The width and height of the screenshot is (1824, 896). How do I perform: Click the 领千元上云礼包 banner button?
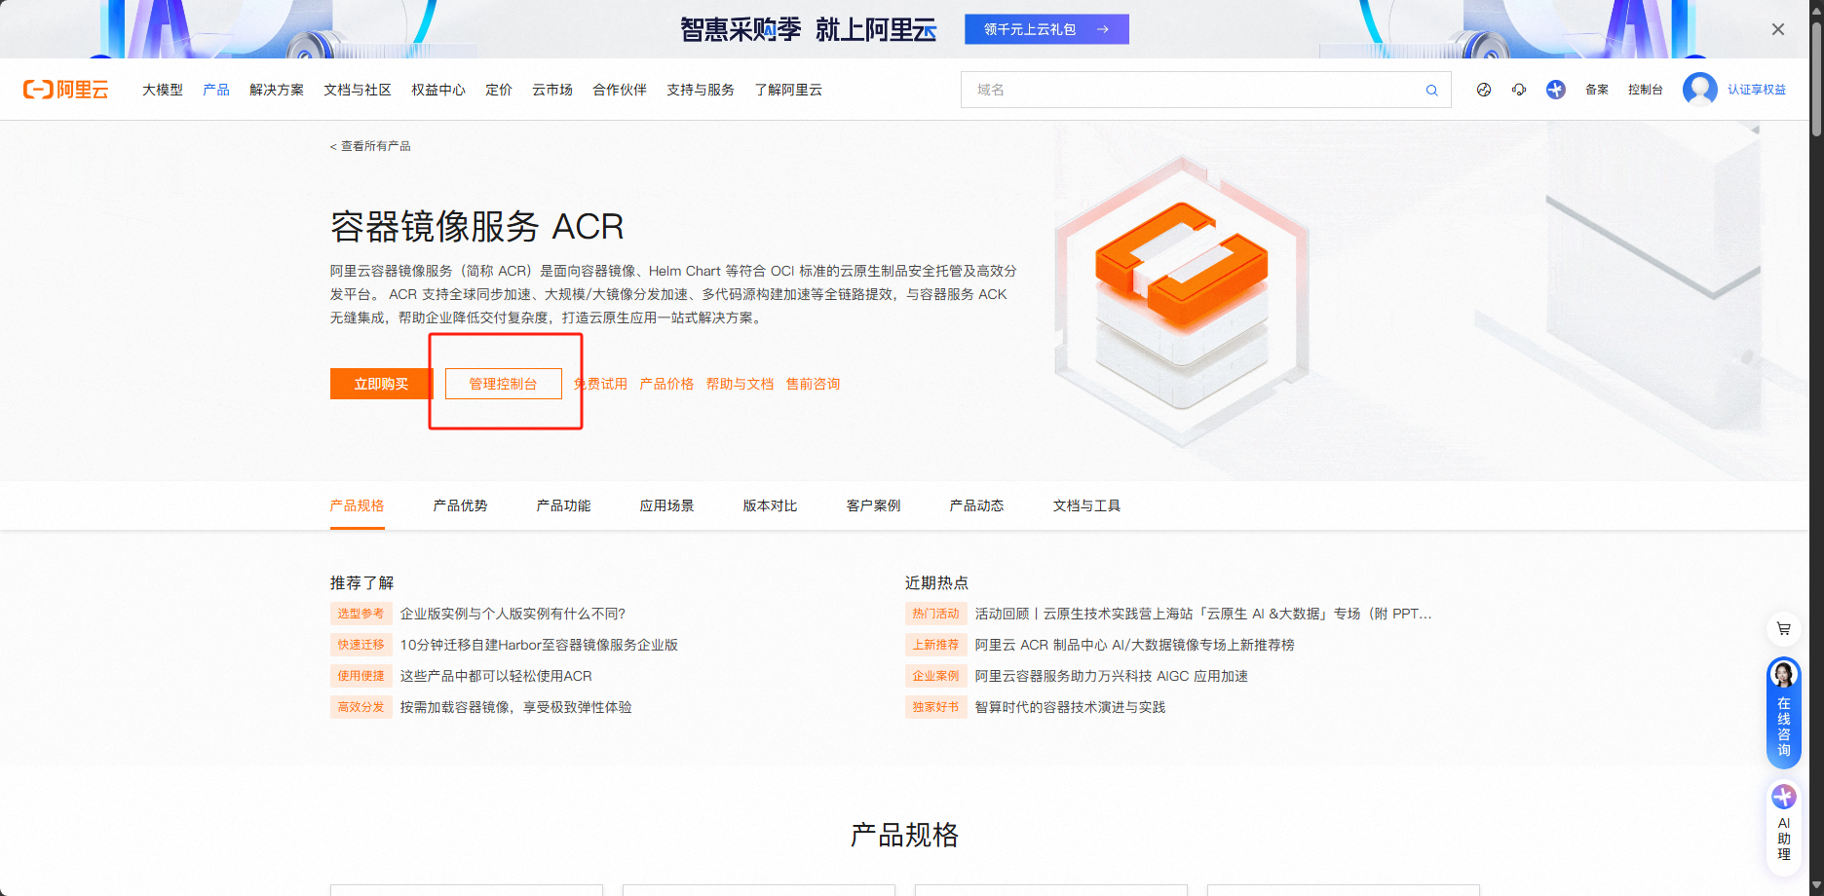pyautogui.click(x=1045, y=29)
